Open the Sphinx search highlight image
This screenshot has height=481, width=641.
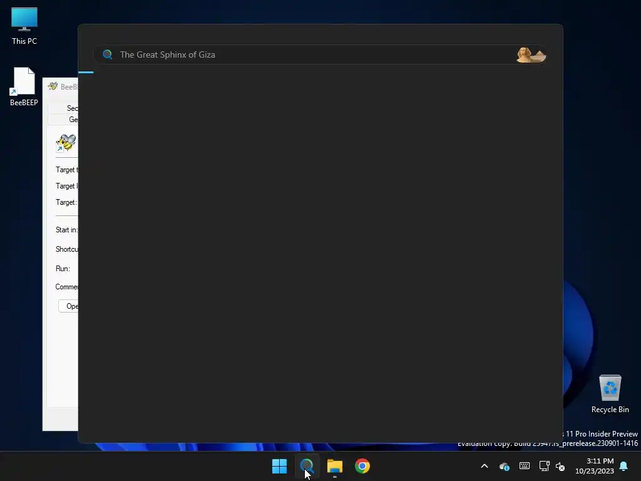pyautogui.click(x=531, y=55)
